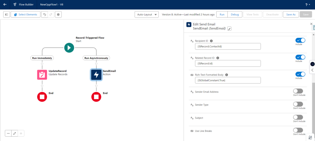
Task: Enable Sender Email Address toggle
Action: click(298, 91)
